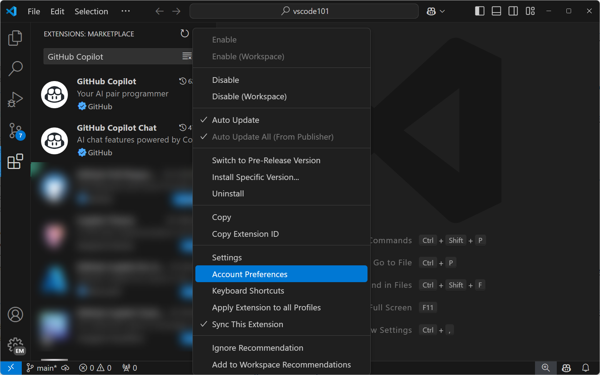Screen dimensions: 600x375
Task: Open Customize Layout icon
Action: tap(530, 11)
